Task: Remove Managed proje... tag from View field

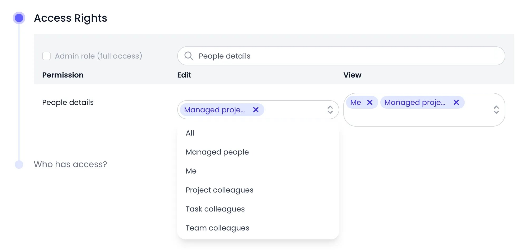Action: click(x=456, y=102)
